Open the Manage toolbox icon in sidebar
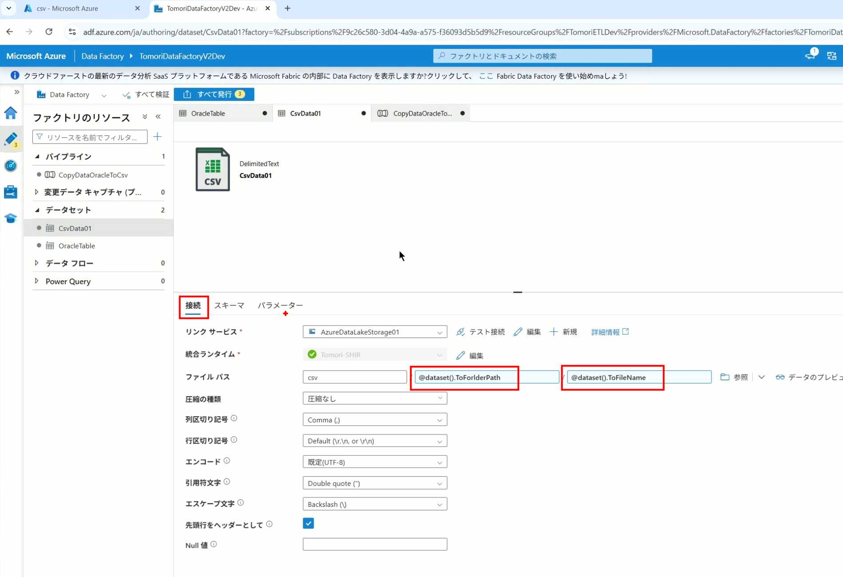This screenshot has height=577, width=843. tap(11, 192)
